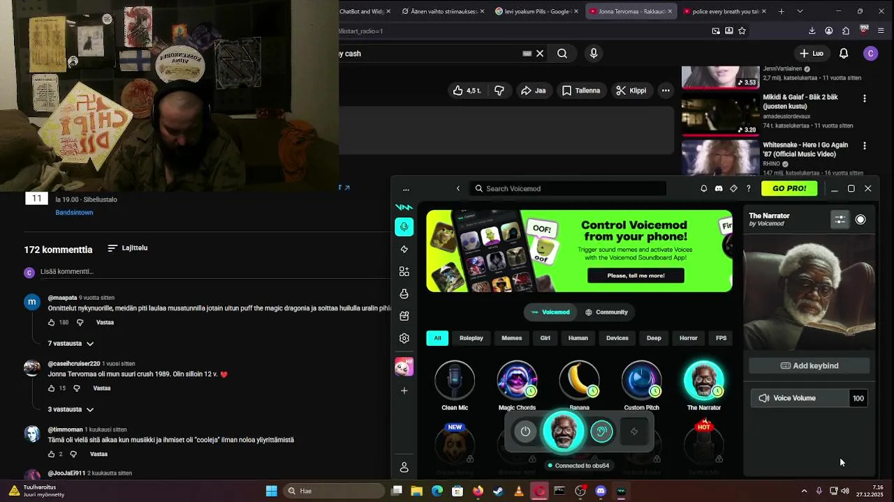Click Add keybind button

pyautogui.click(x=809, y=366)
